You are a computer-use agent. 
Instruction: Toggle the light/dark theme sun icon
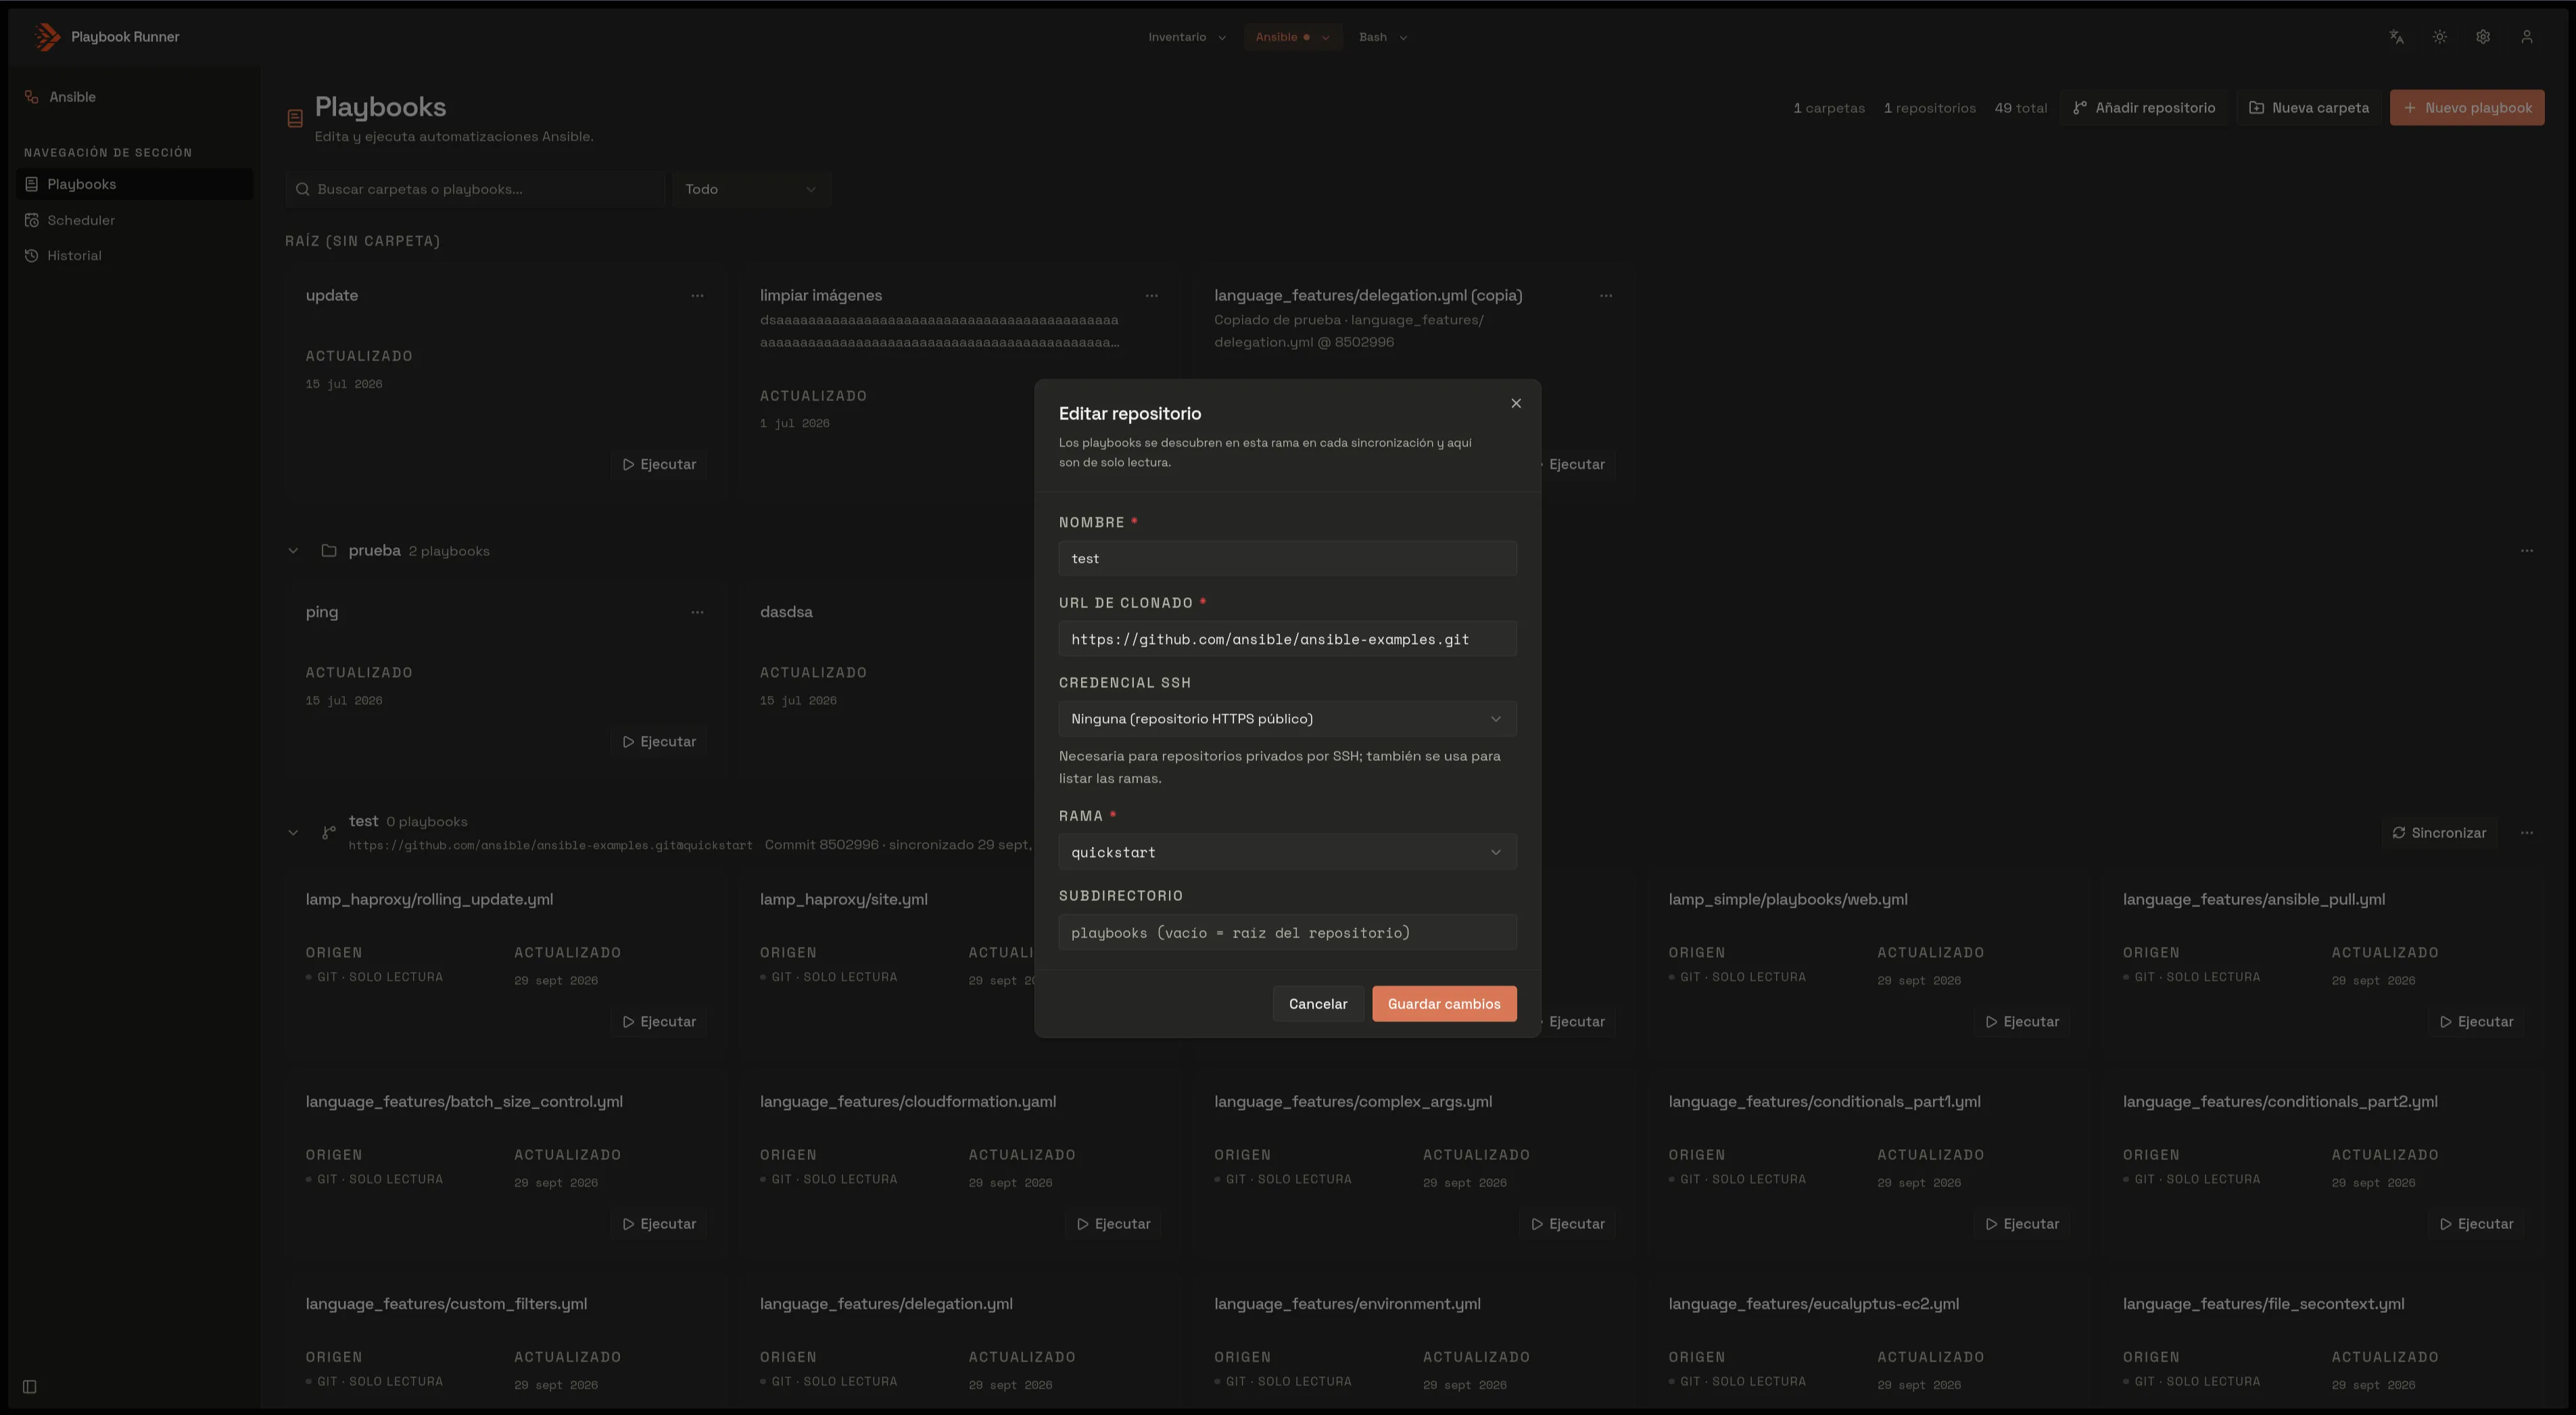(x=2440, y=37)
